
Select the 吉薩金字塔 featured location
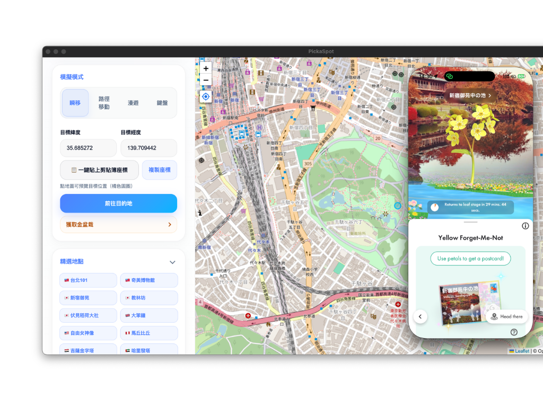click(x=89, y=350)
